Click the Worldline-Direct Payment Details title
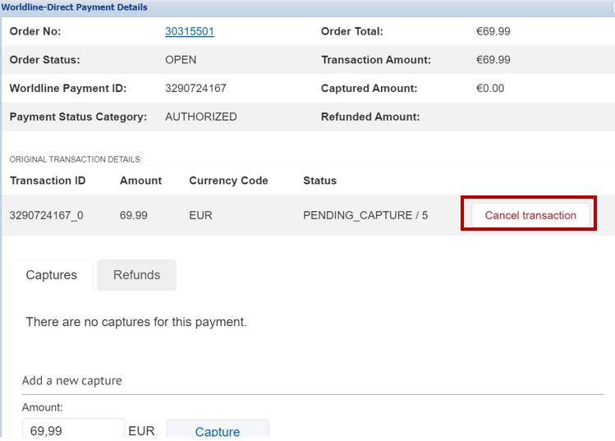This screenshot has width=615, height=441. tap(74, 7)
